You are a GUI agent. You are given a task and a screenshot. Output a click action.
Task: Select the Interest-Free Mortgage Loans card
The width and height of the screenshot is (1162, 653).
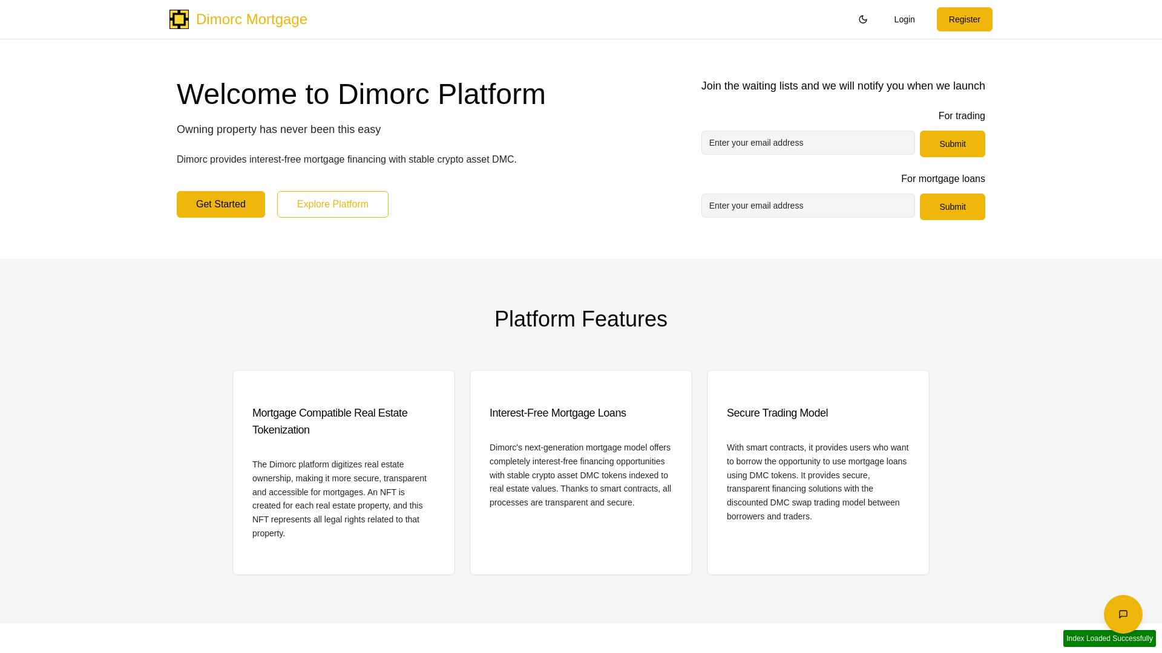coord(580,472)
